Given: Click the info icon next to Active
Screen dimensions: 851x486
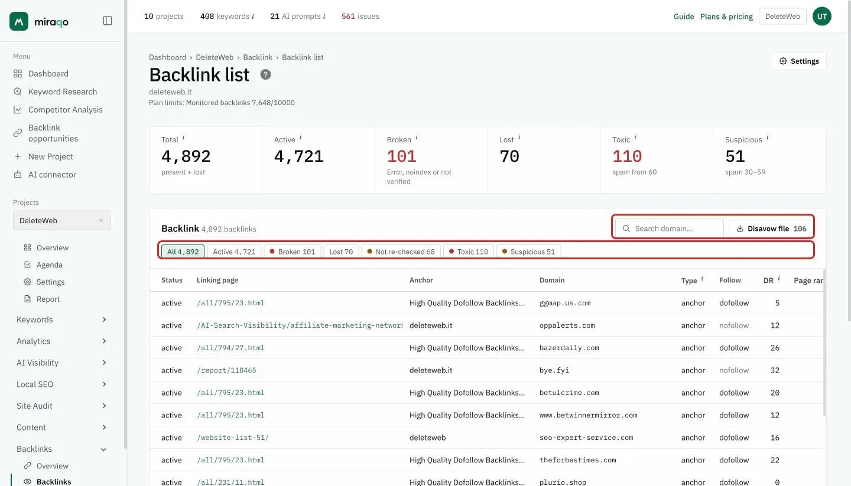Looking at the screenshot, I should pyautogui.click(x=300, y=138).
